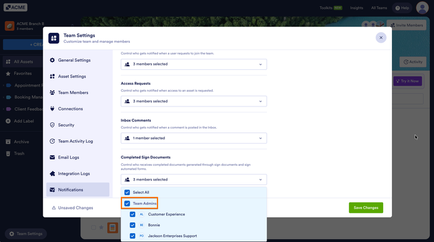The height and width of the screenshot is (242, 434).
Task: Open Insights in top bar
Action: pos(356,8)
